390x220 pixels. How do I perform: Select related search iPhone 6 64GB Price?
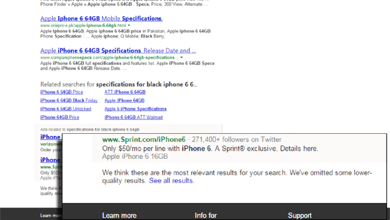62,92
